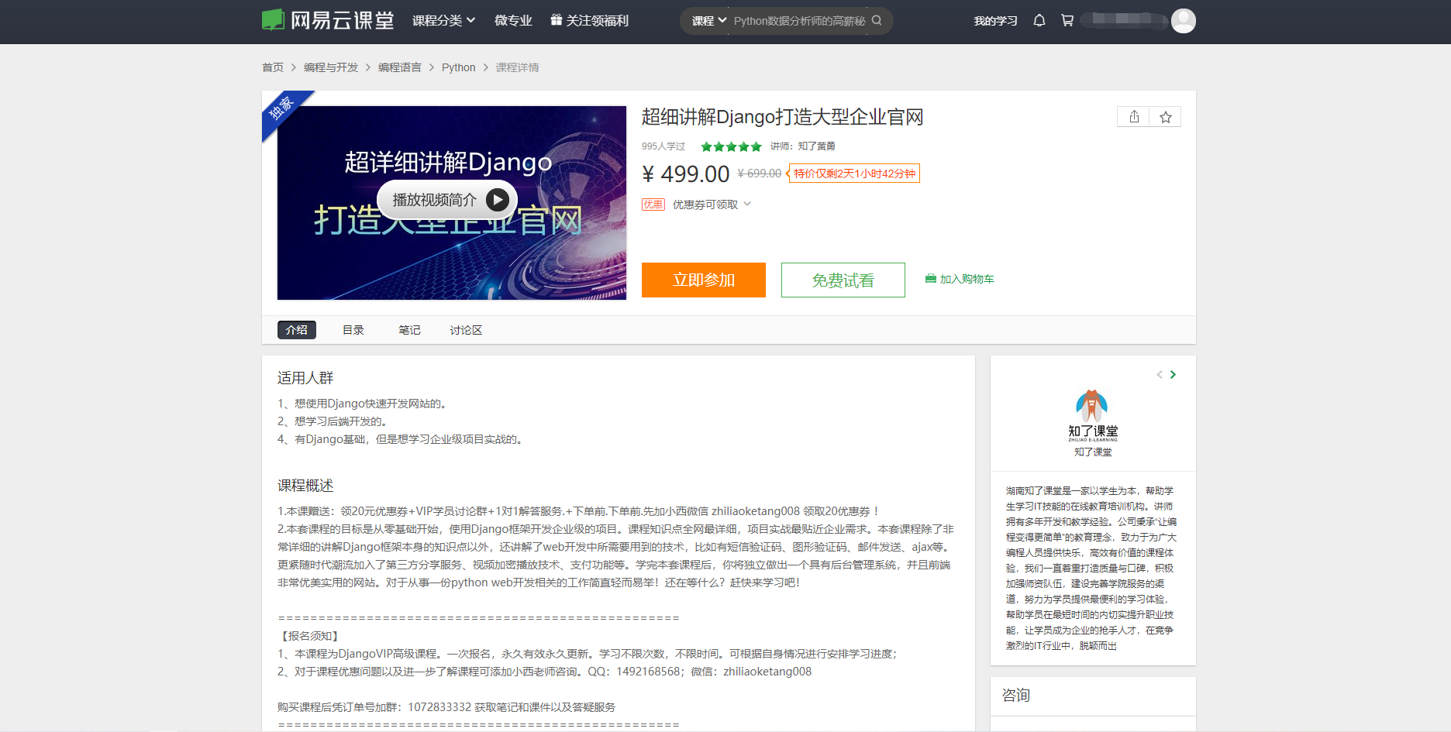Switch to the 目录 tab

(353, 330)
